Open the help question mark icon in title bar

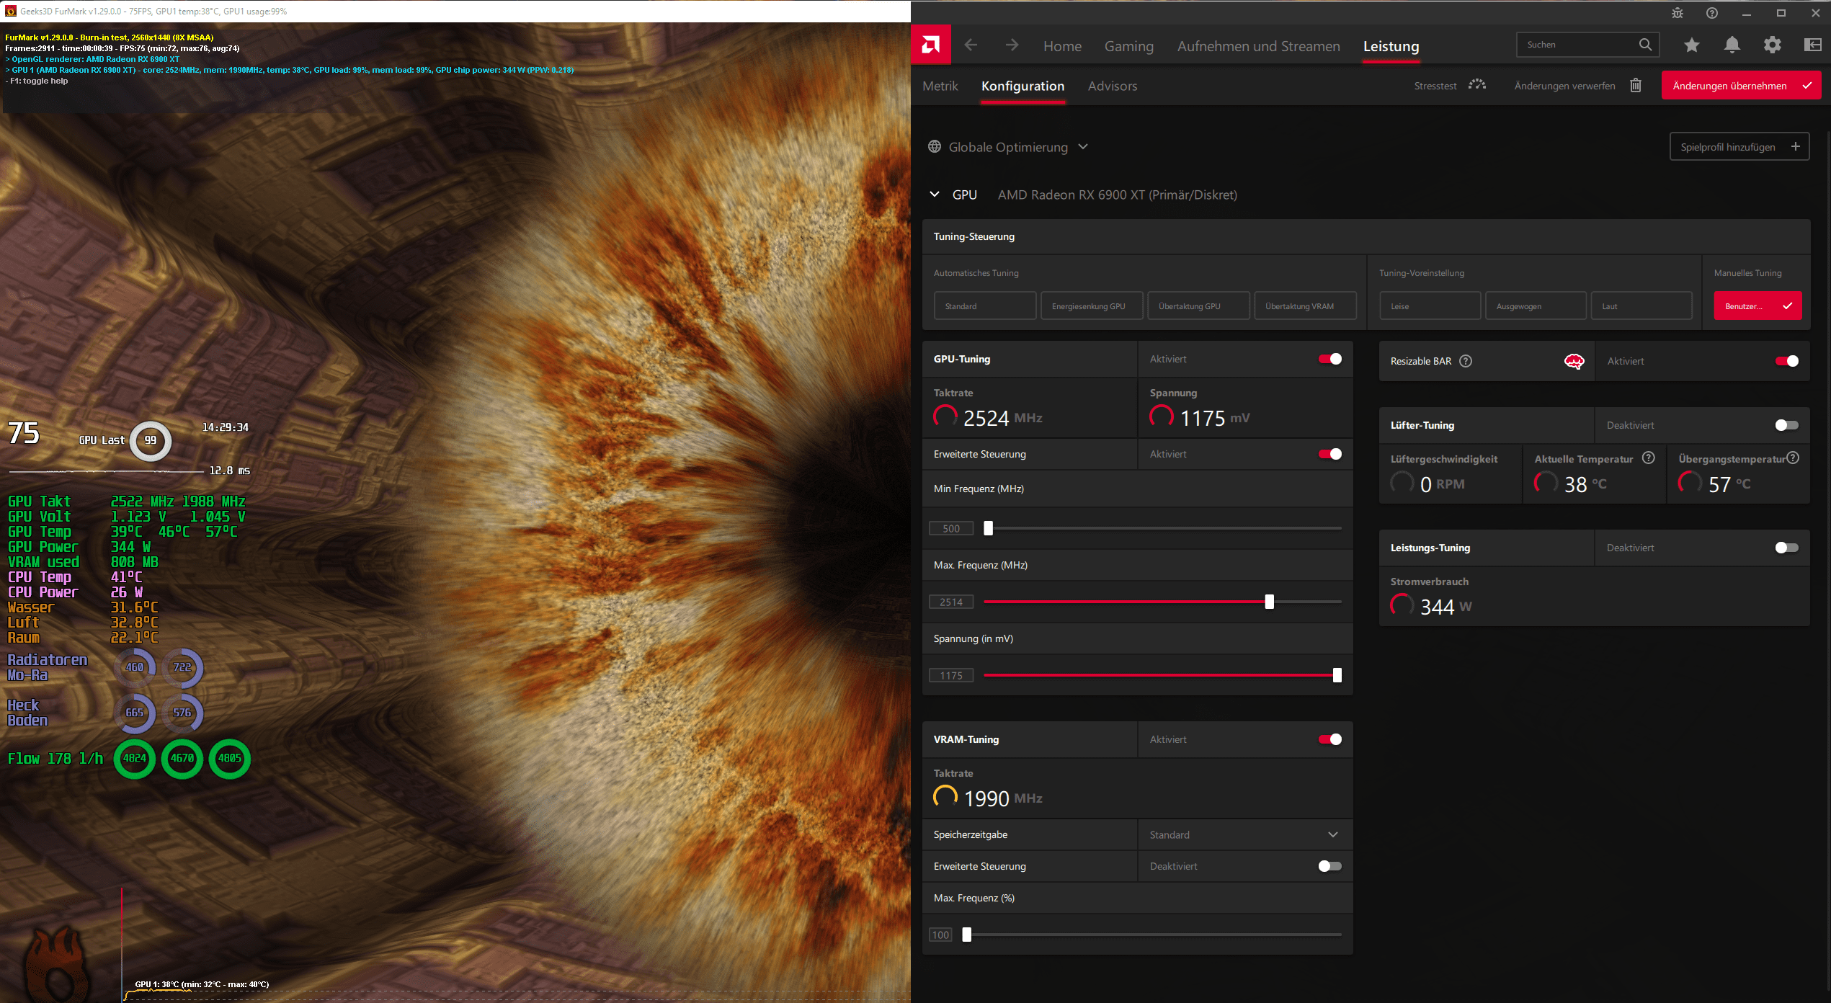(1712, 13)
